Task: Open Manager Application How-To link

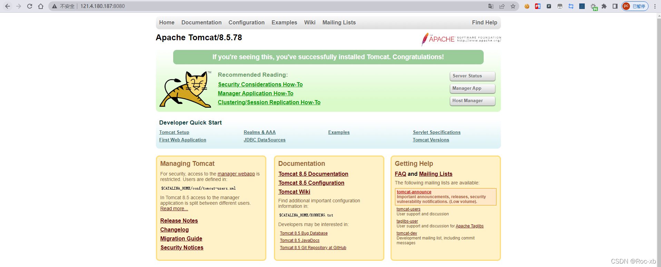Action: [x=256, y=93]
